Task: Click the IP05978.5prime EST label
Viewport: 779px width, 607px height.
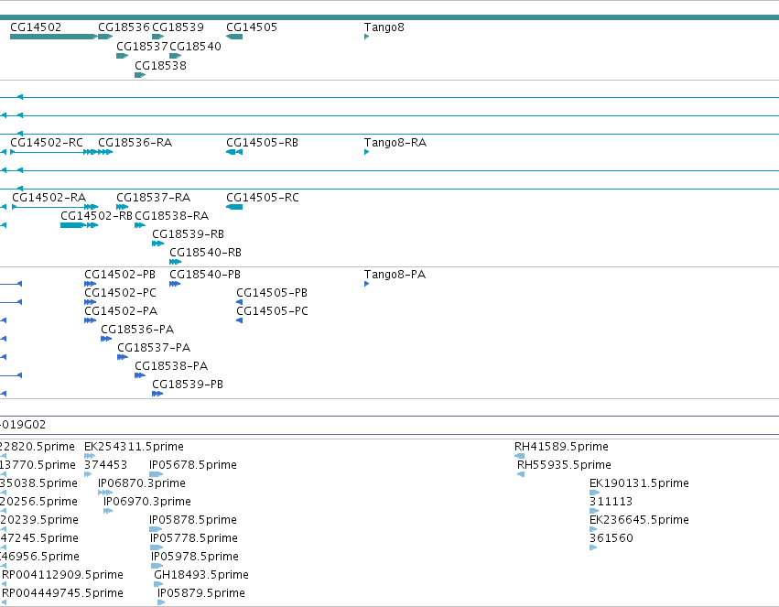Action: pos(195,558)
